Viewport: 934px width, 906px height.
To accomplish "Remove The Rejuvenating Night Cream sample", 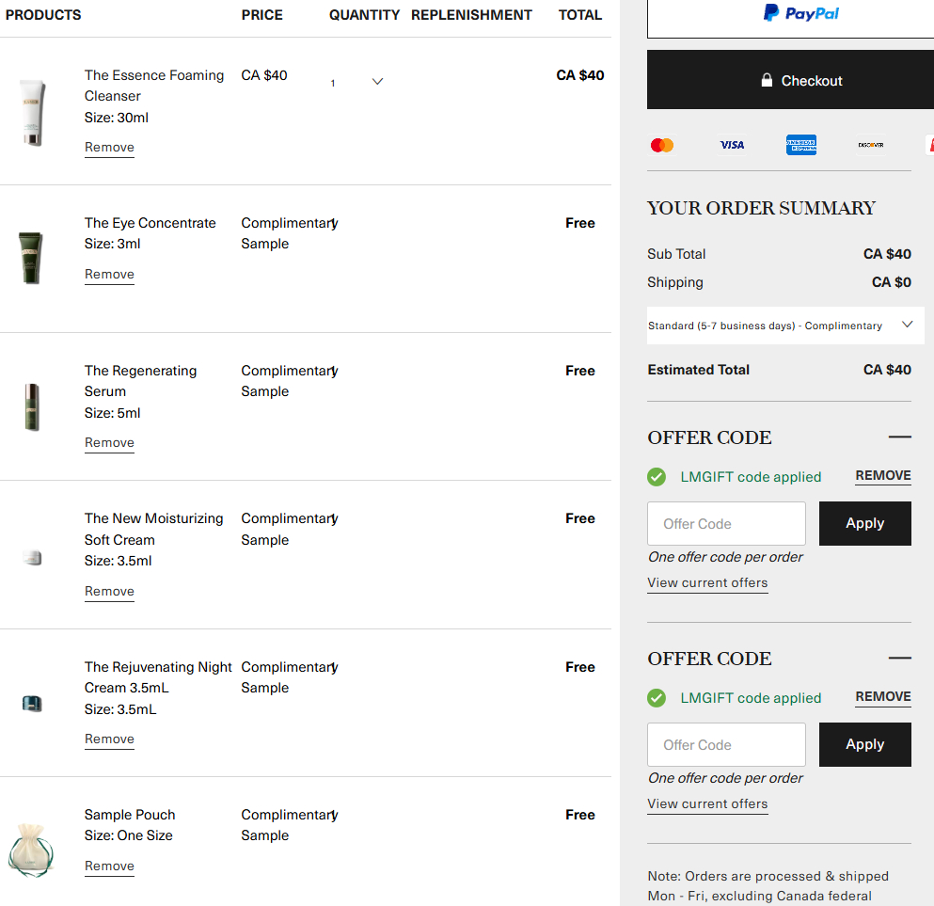I will 109,739.
